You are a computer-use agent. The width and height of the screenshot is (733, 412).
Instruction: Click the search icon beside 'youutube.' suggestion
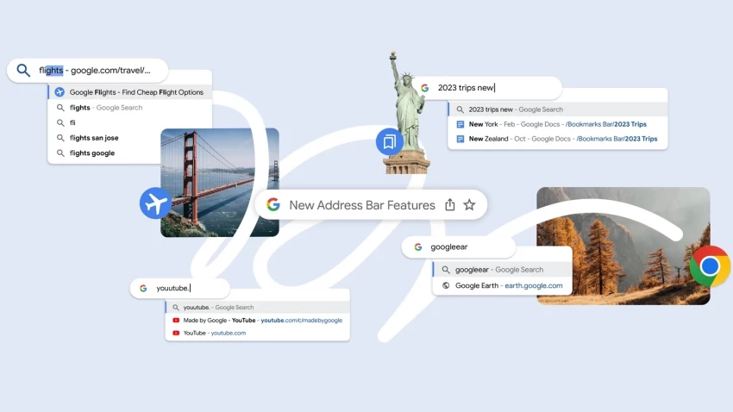click(x=176, y=308)
